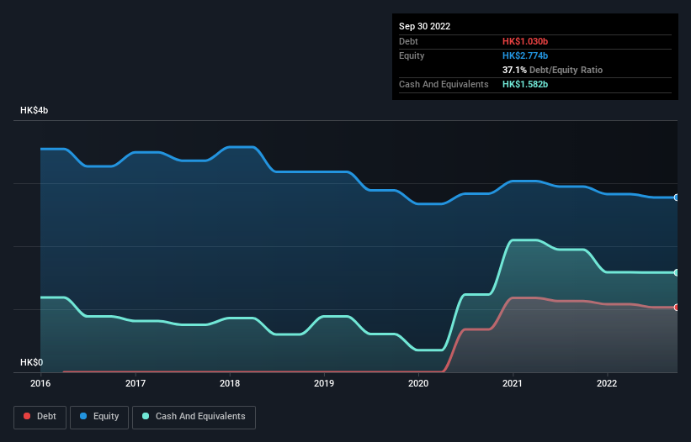Click the HK$1.030b debt value
Viewport: 691px width, 442px height.
click(x=525, y=41)
